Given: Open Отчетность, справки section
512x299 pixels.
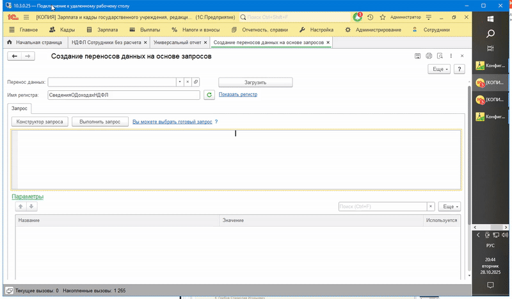Looking at the screenshot, I should [x=260, y=29].
